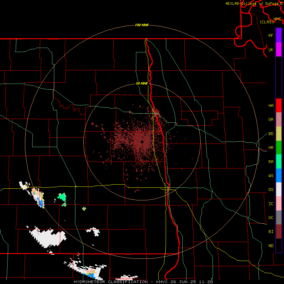The width and height of the screenshot is (284, 284).
Task: Click the WS legend label
Action: (271, 176)
